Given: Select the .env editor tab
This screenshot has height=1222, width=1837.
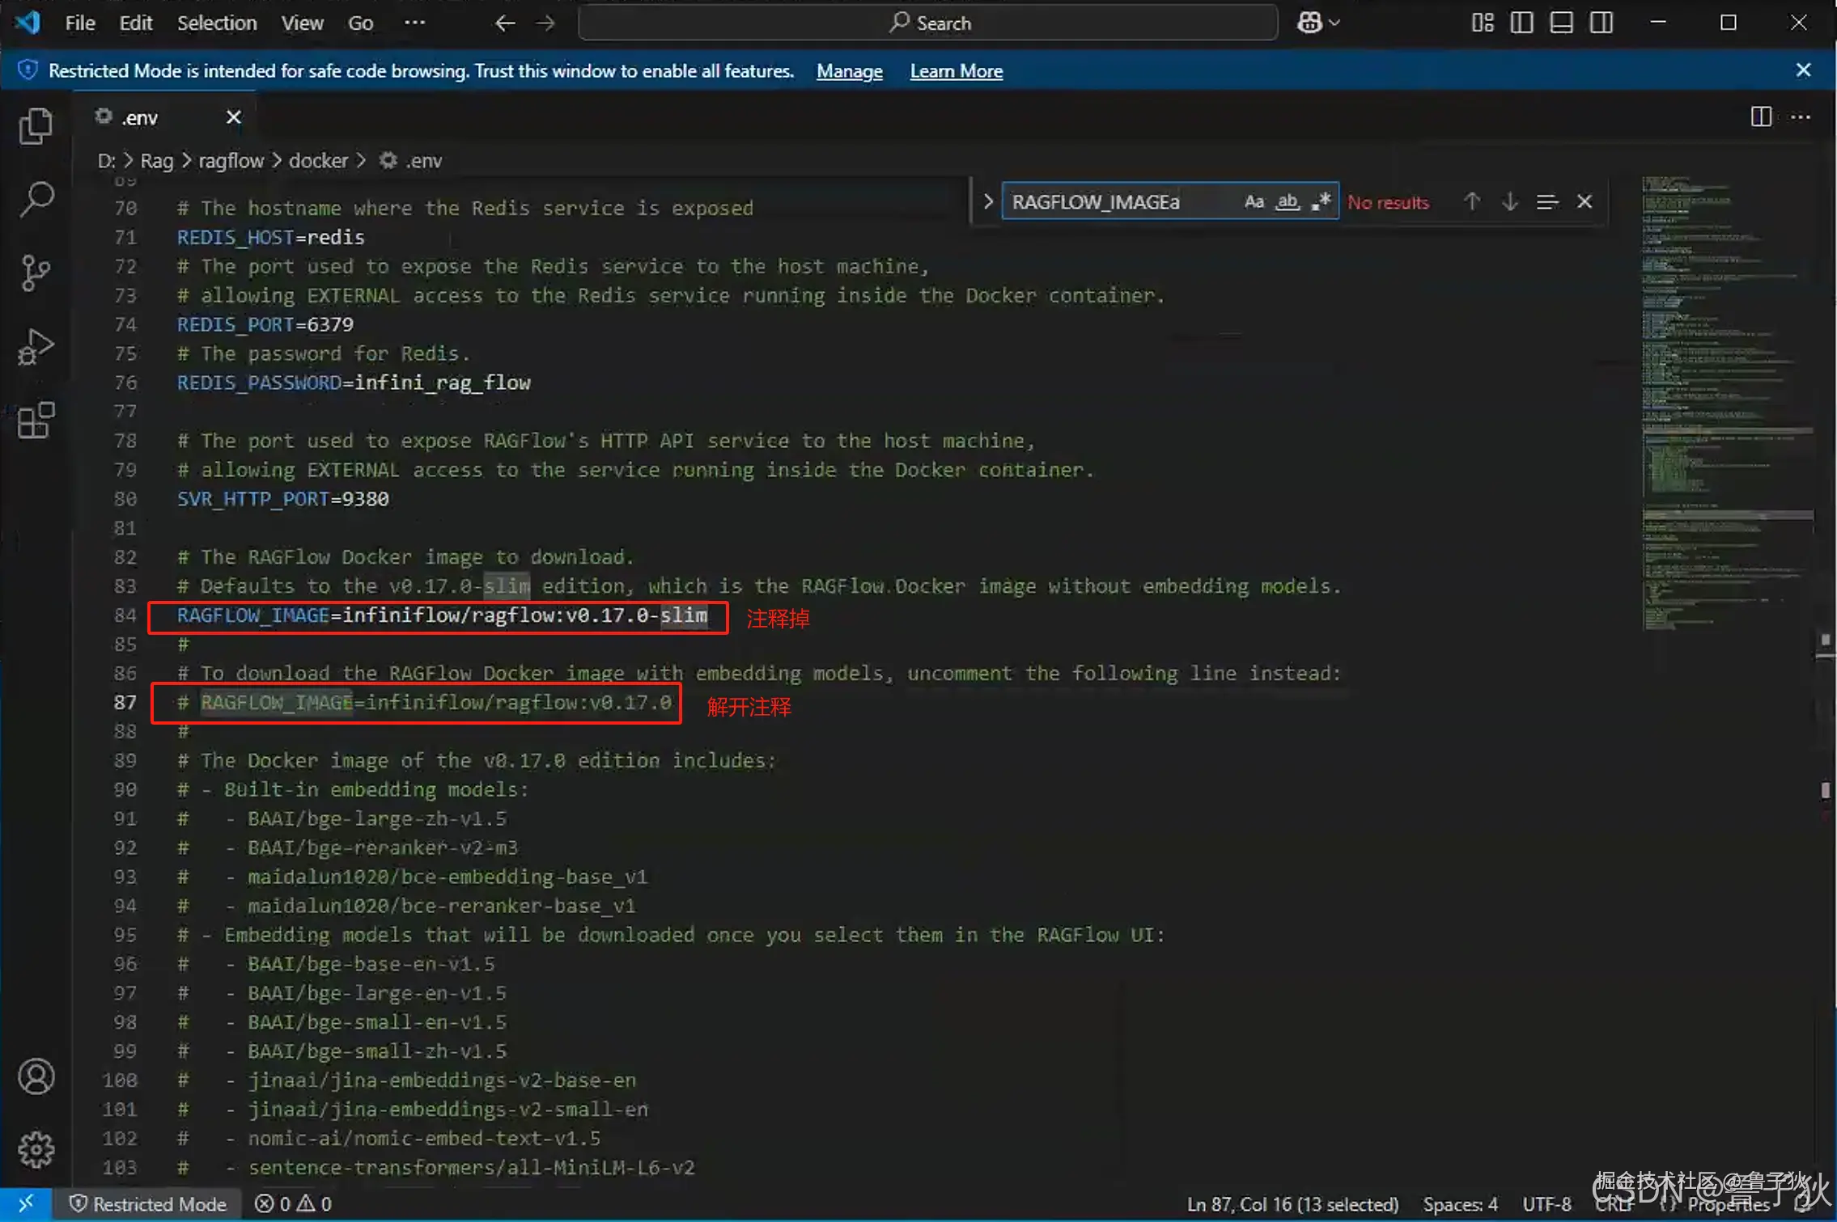Looking at the screenshot, I should pyautogui.click(x=141, y=118).
